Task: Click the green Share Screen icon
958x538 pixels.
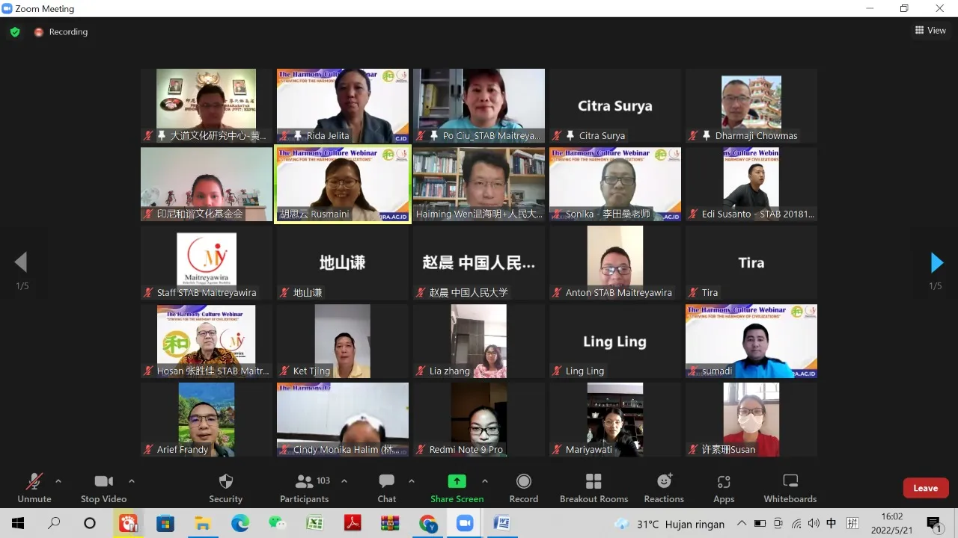Action: (x=457, y=481)
